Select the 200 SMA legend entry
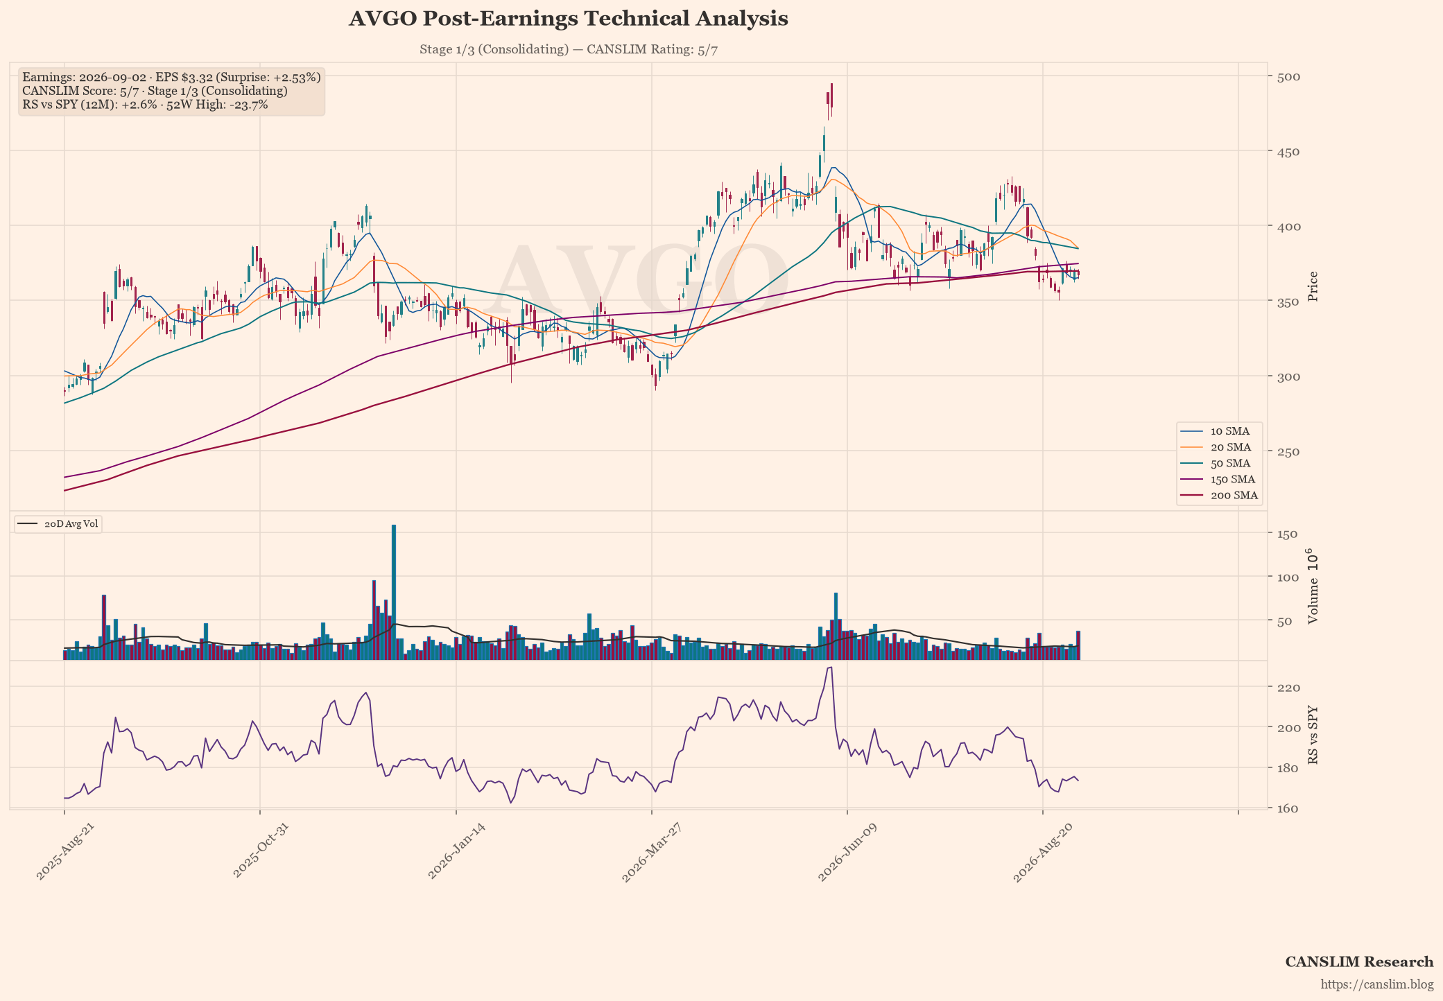Image resolution: width=1443 pixels, height=1001 pixels. pos(1220,496)
